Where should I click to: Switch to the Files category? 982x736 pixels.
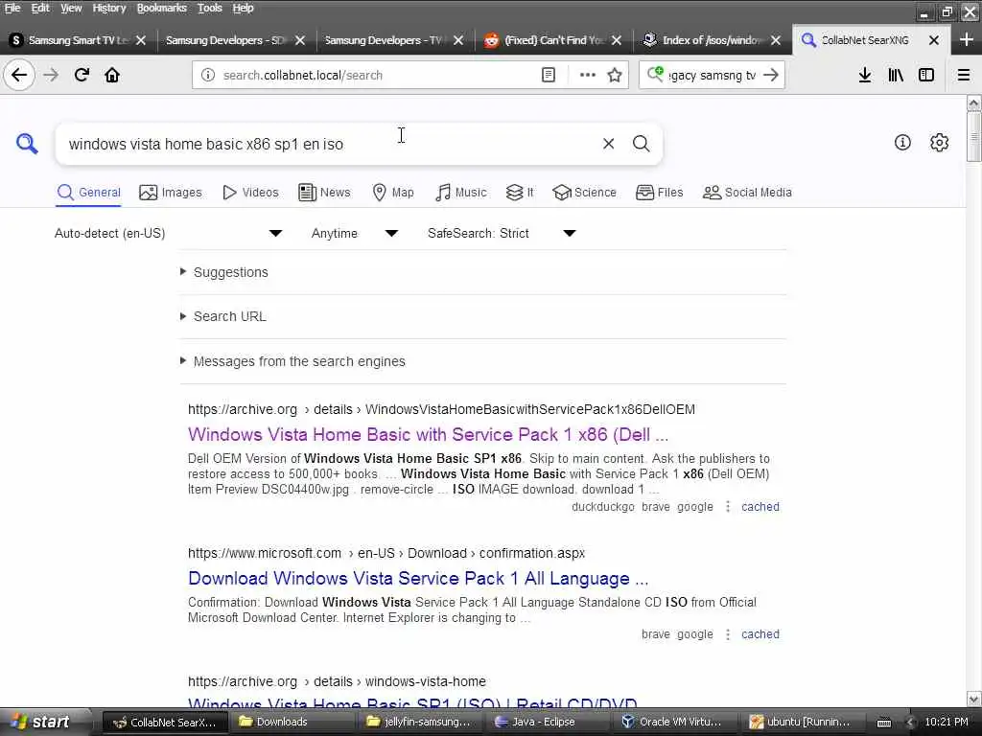[x=659, y=192]
